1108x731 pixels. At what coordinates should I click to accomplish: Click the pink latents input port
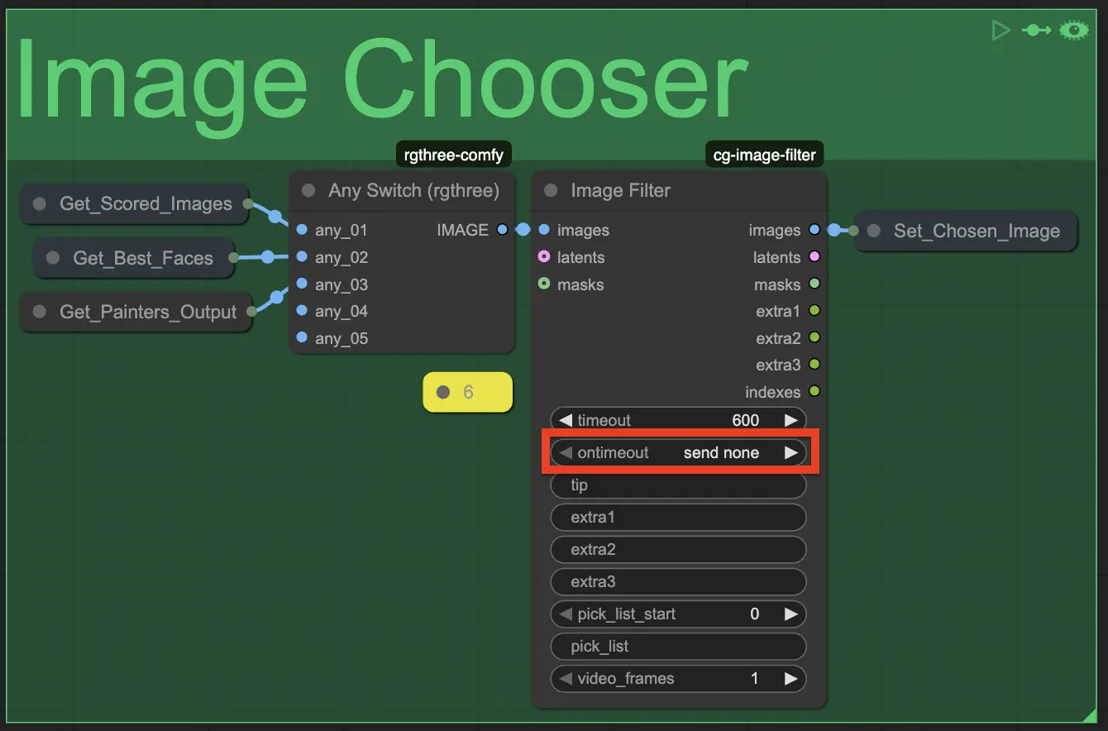pos(544,257)
